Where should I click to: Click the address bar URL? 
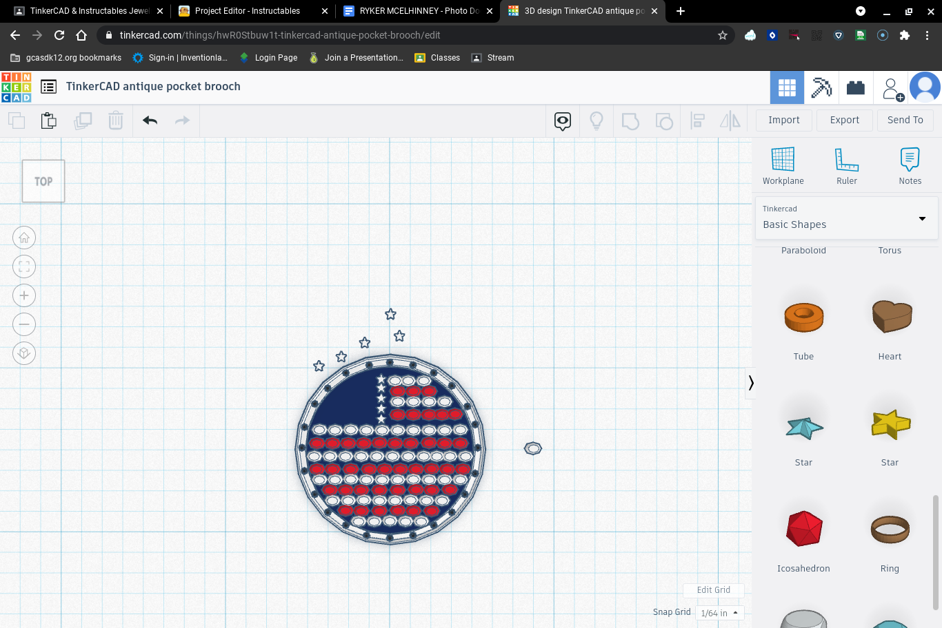tap(280, 35)
